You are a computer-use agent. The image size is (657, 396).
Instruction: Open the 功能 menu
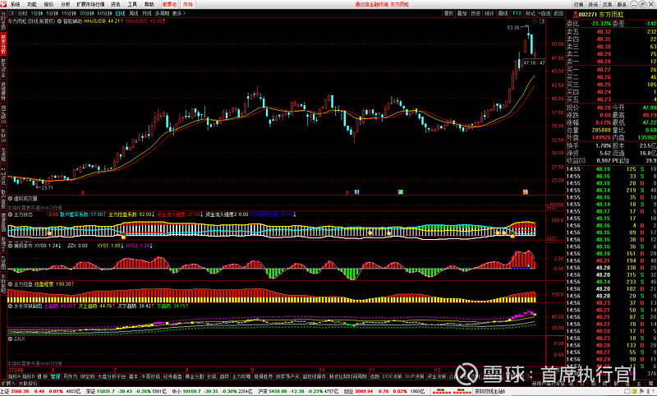click(32, 4)
